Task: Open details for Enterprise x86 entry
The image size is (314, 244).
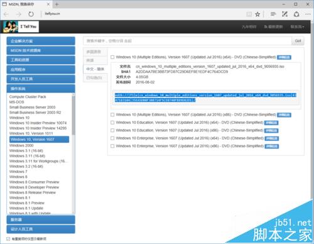Action: click(271, 146)
